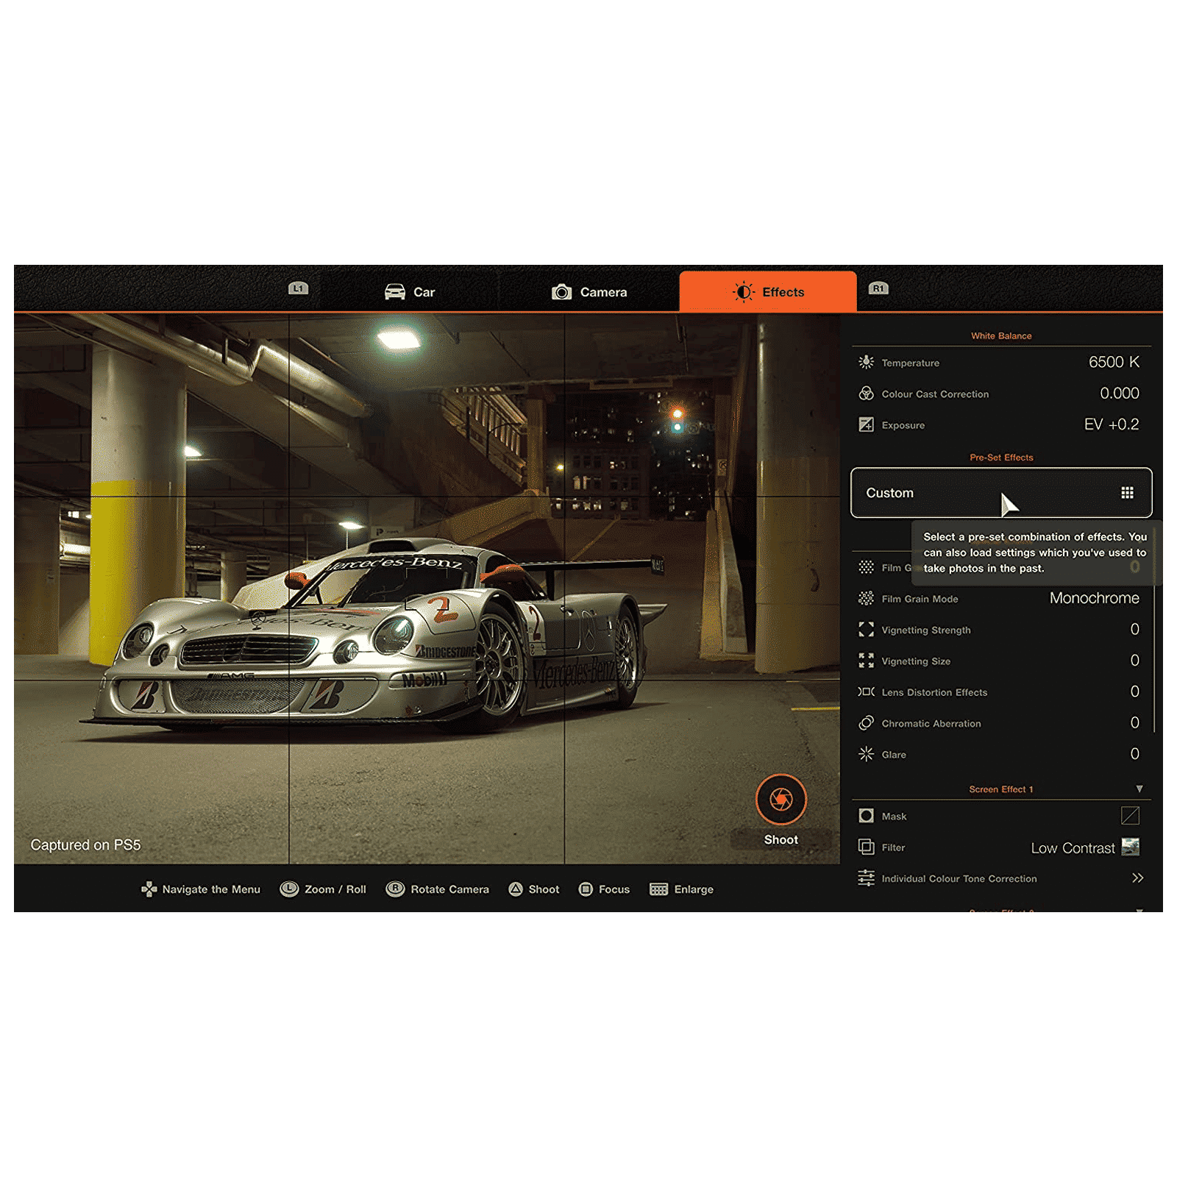Click the Temperature sun icon
1177x1177 pixels.
click(x=866, y=362)
